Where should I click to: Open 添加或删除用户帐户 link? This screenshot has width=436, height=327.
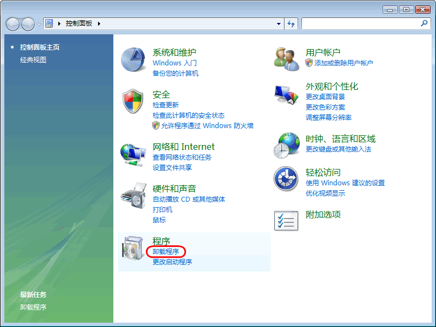coord(344,63)
